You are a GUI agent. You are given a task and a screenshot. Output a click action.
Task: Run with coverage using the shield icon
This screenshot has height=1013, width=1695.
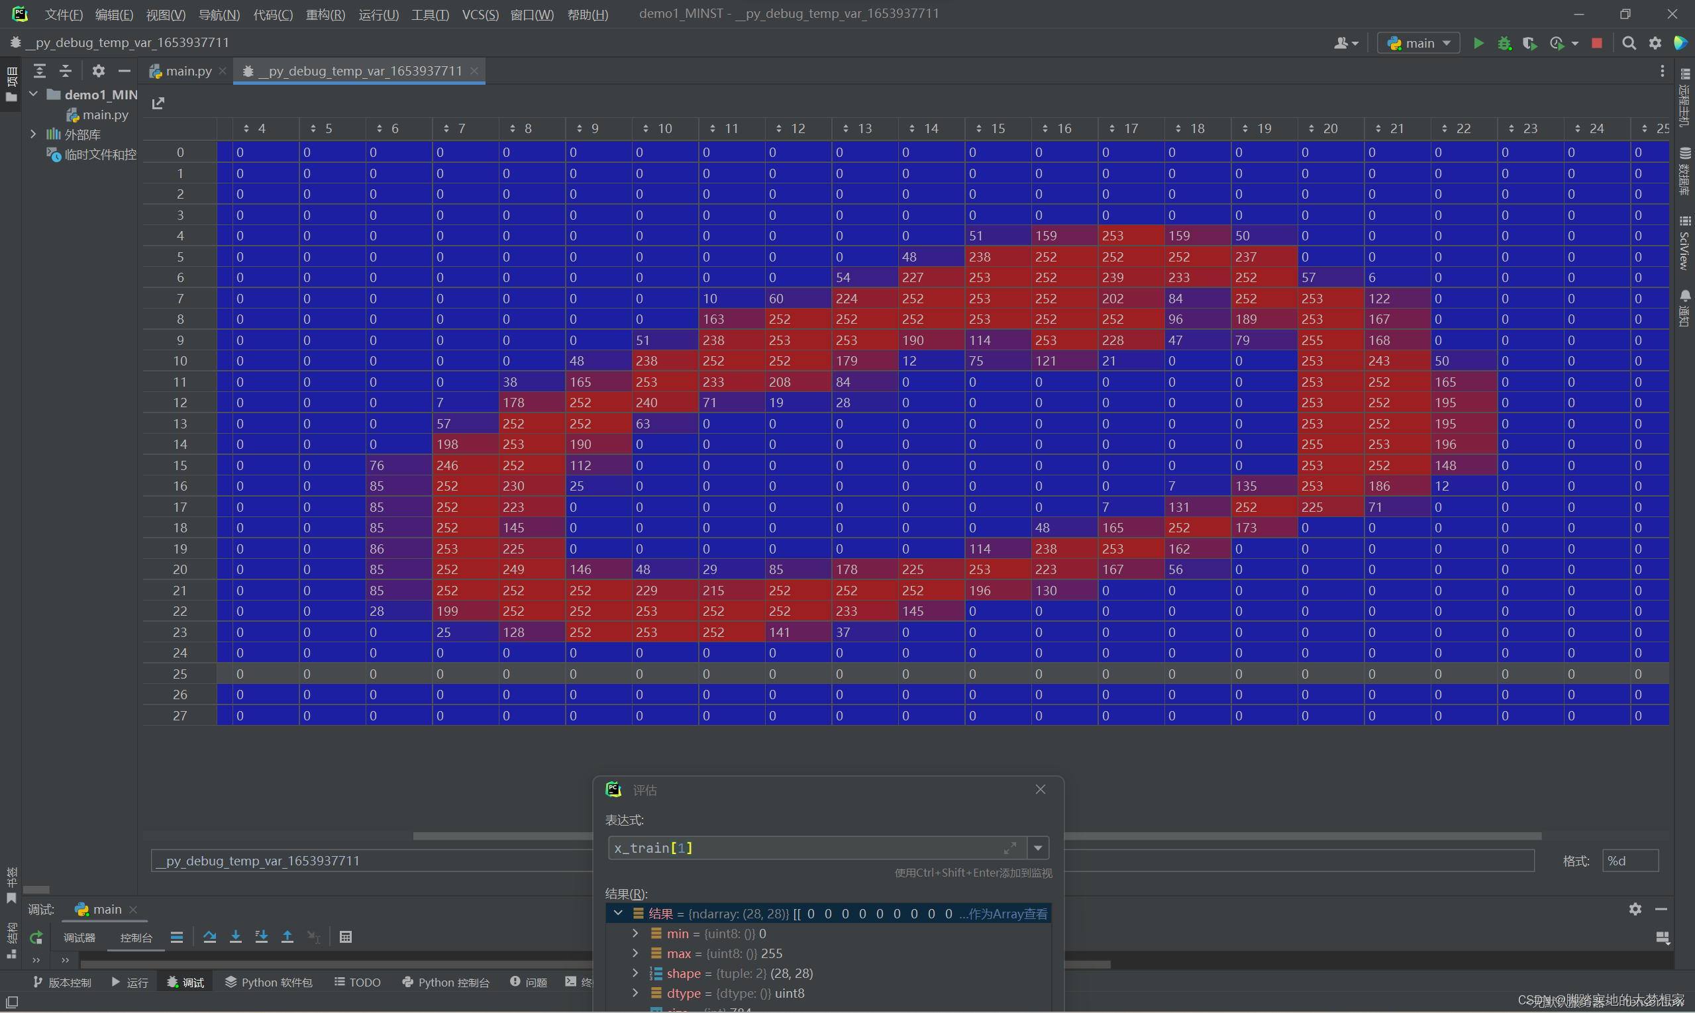pos(1529,43)
